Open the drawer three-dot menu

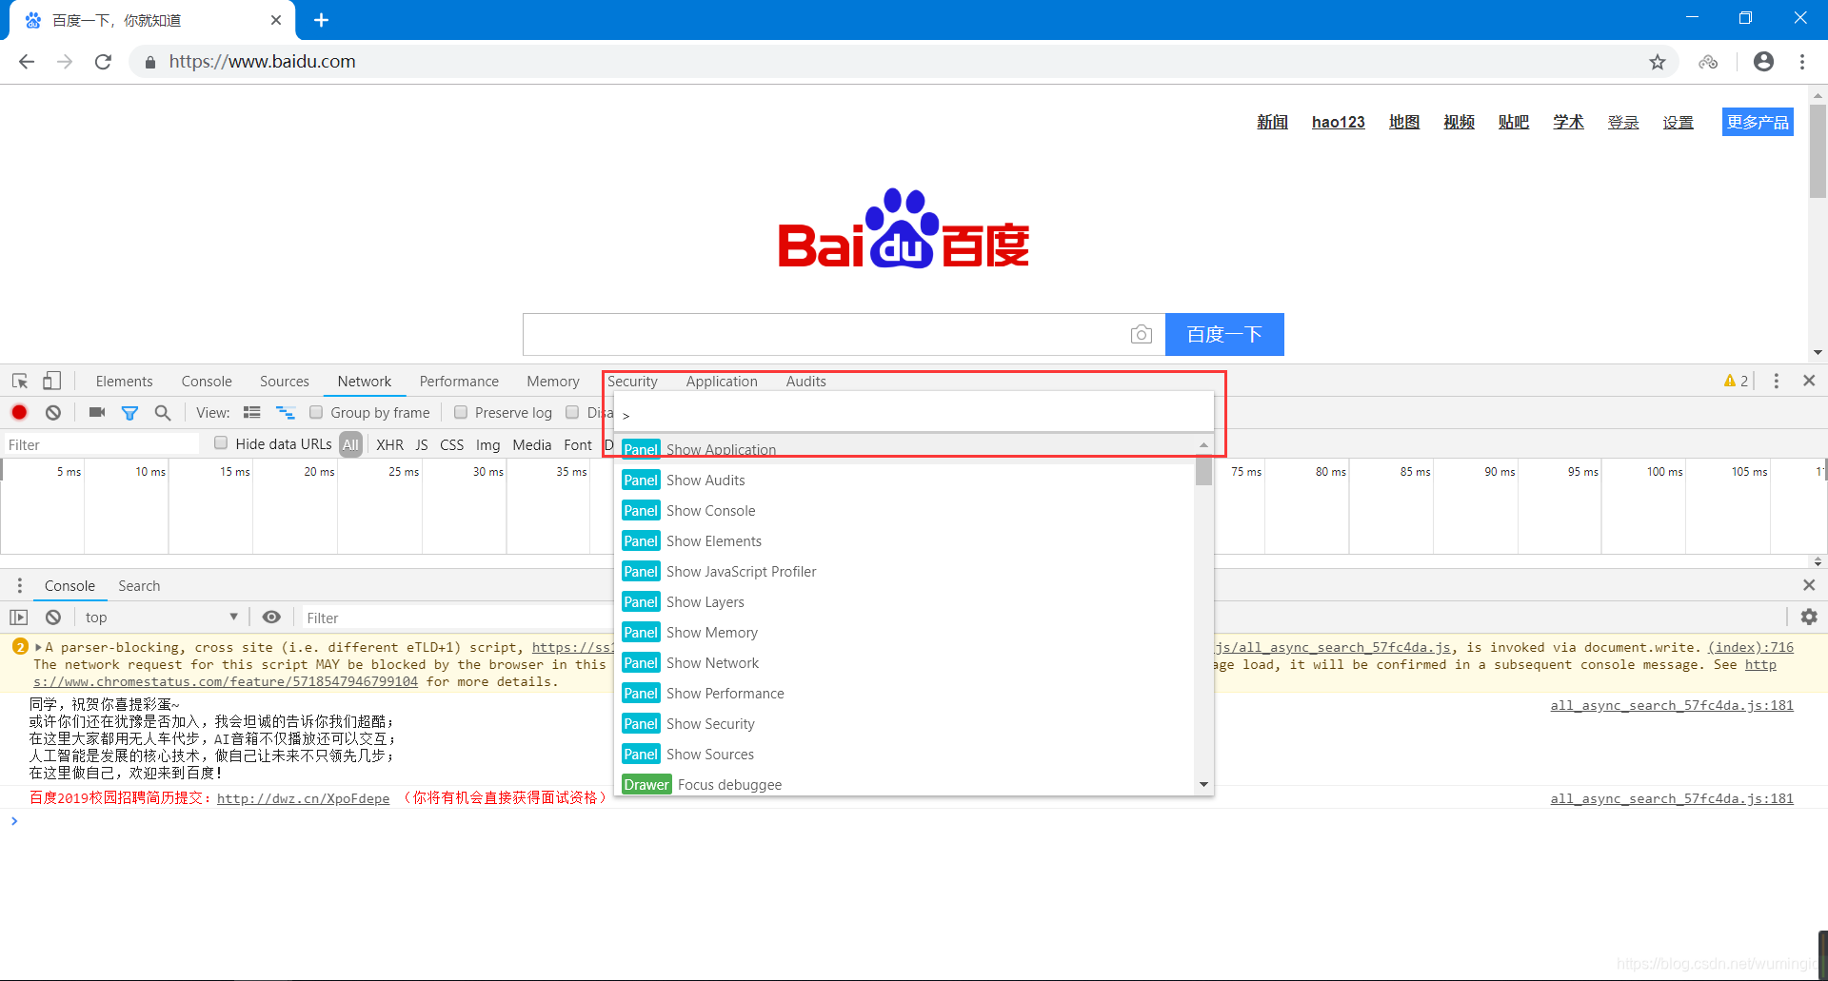(19, 585)
